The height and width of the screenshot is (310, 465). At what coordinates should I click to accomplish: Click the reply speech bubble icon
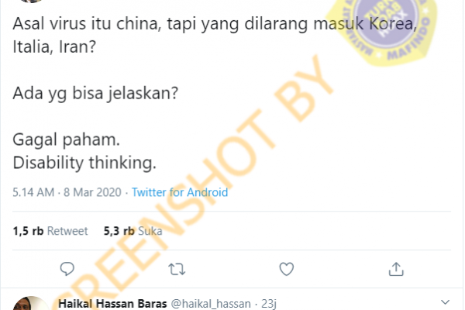coord(67,269)
